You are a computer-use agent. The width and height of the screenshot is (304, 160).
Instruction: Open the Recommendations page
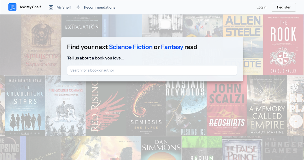coord(100,7)
